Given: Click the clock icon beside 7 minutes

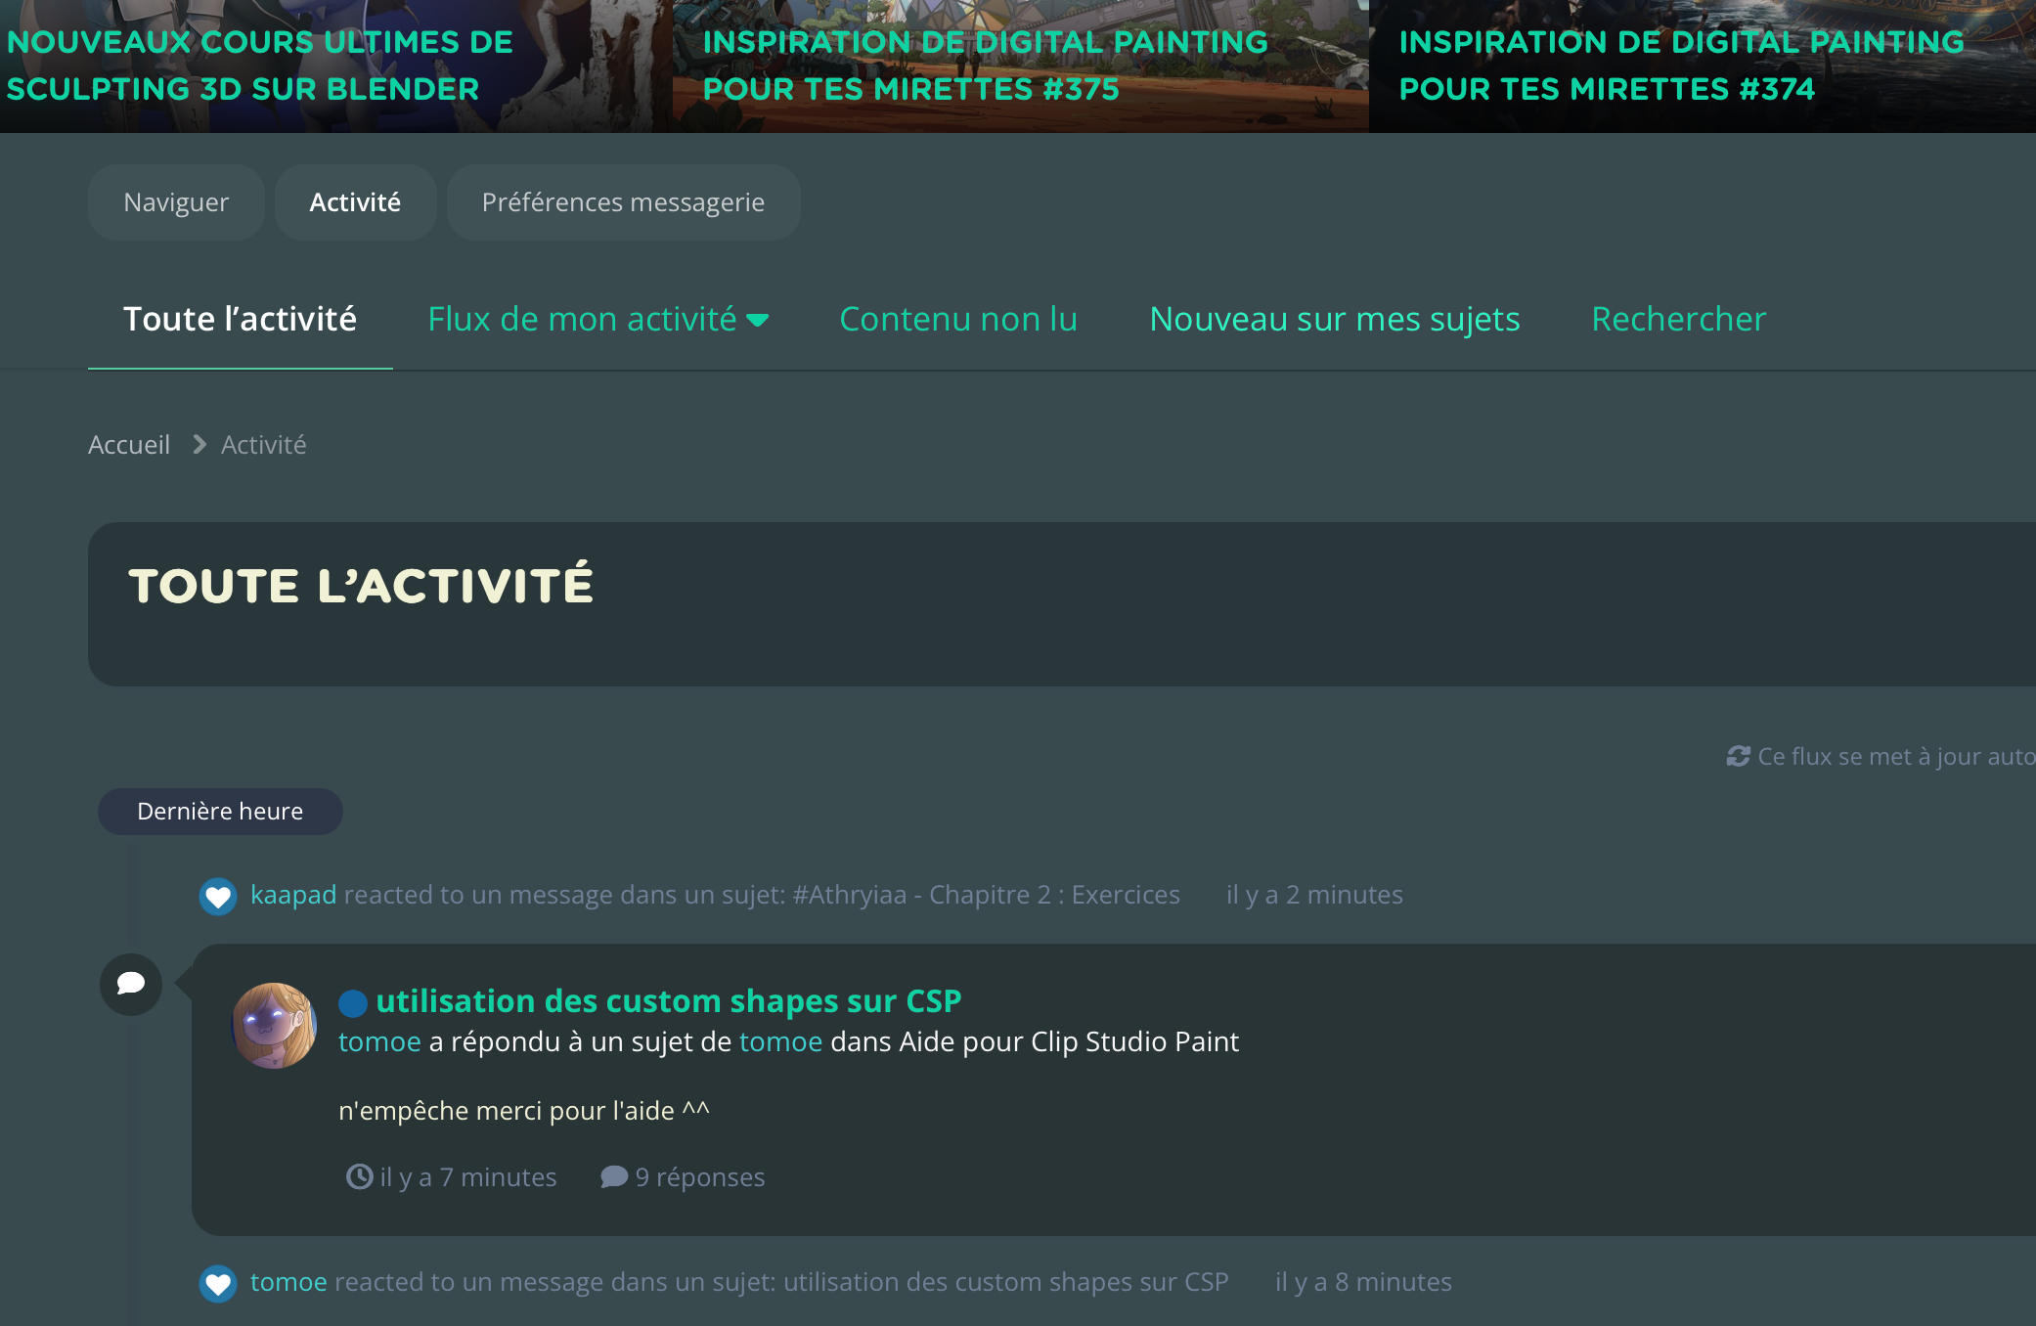Looking at the screenshot, I should click(x=360, y=1176).
